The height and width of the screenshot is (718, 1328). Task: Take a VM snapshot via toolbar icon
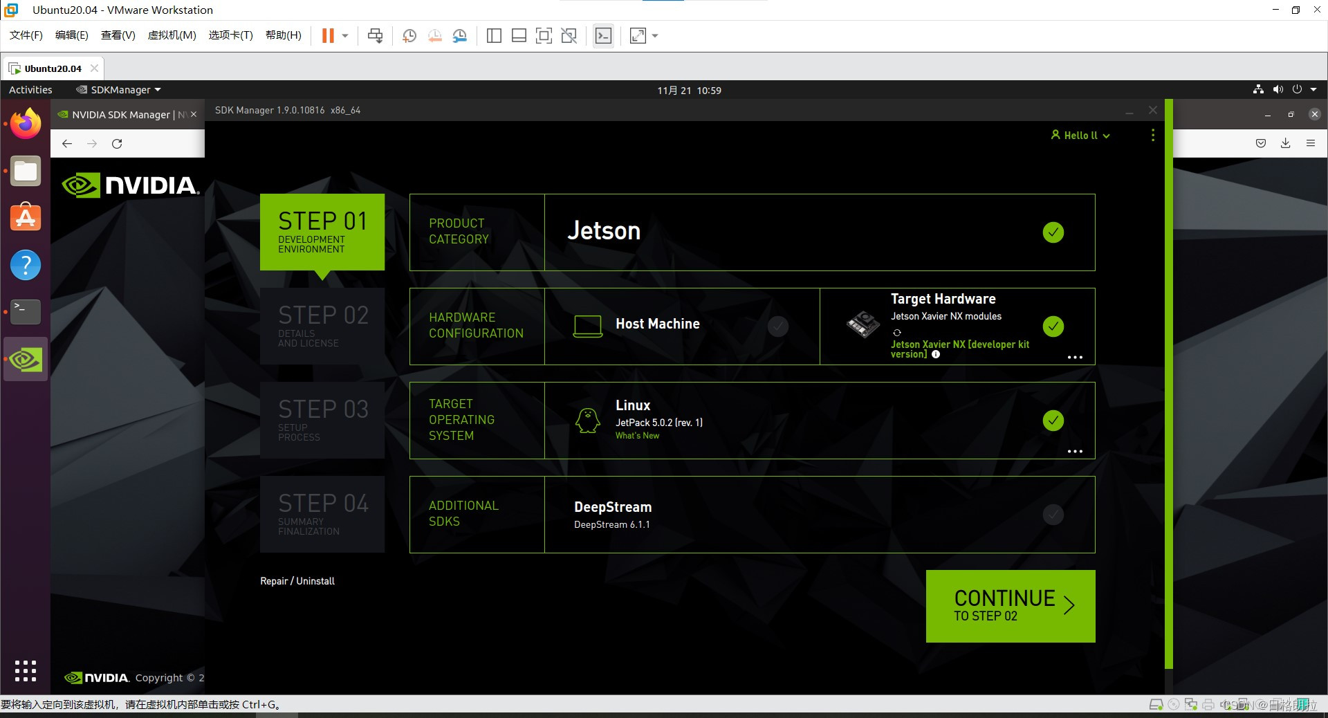pyautogui.click(x=409, y=35)
